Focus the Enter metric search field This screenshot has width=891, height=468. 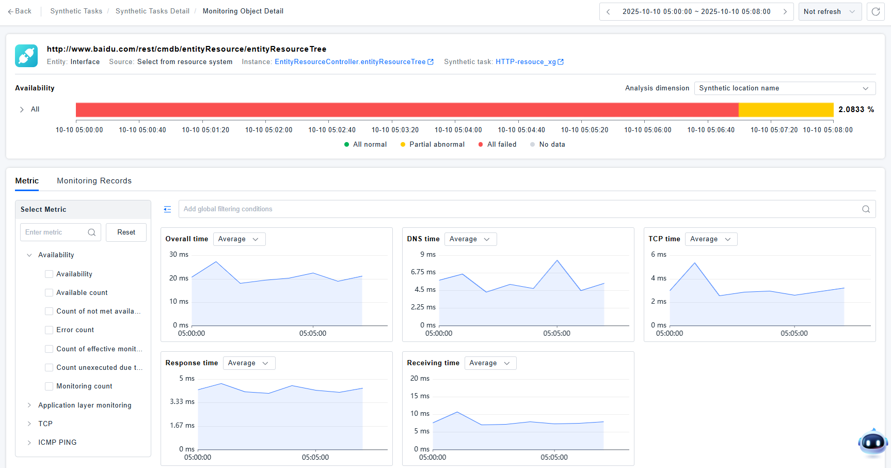[54, 232]
